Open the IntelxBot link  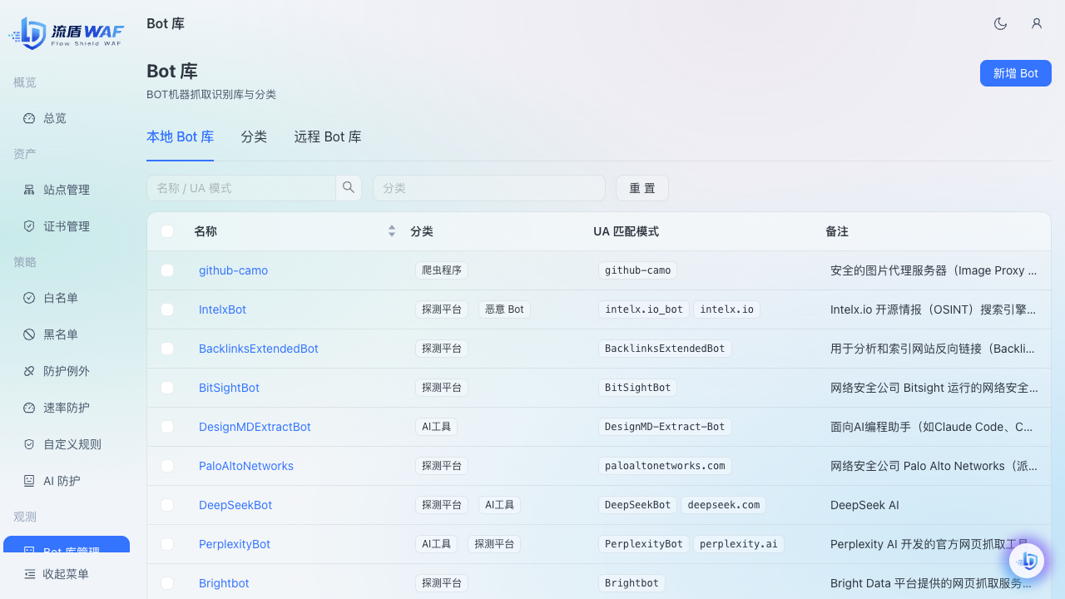pos(222,309)
